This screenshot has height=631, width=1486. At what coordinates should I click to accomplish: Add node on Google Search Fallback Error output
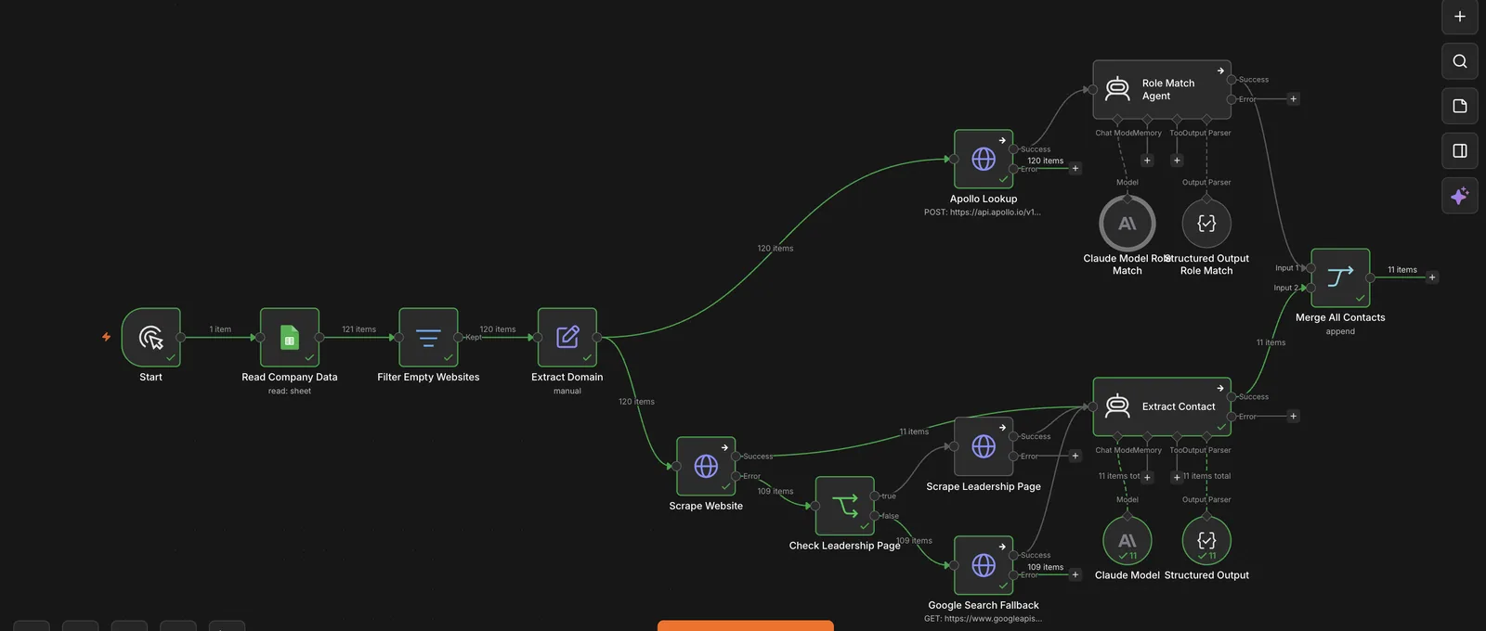click(x=1075, y=574)
